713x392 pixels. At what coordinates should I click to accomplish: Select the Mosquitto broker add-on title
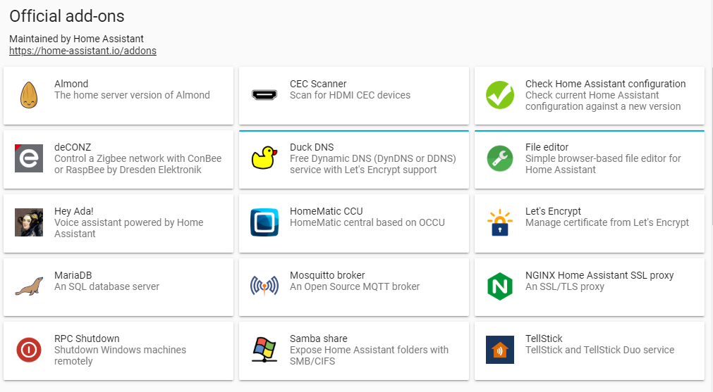pos(327,275)
